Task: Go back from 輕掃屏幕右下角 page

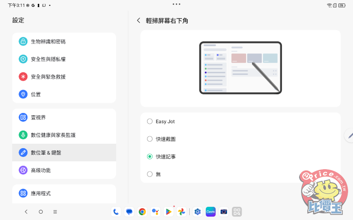Action: (138, 21)
